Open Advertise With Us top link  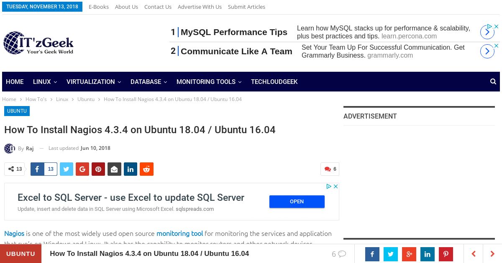200,7
